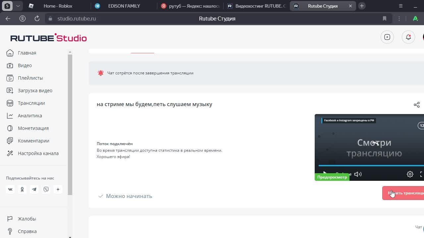Open the Viber social link icon
424x238 pixels.
point(46,189)
